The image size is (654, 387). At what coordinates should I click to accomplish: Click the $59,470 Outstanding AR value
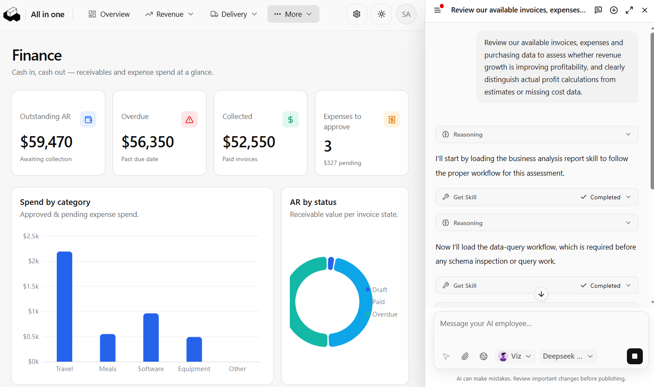(46, 142)
